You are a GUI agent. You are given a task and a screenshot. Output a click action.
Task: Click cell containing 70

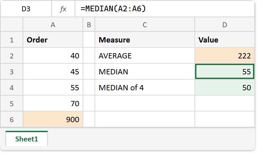53,104
